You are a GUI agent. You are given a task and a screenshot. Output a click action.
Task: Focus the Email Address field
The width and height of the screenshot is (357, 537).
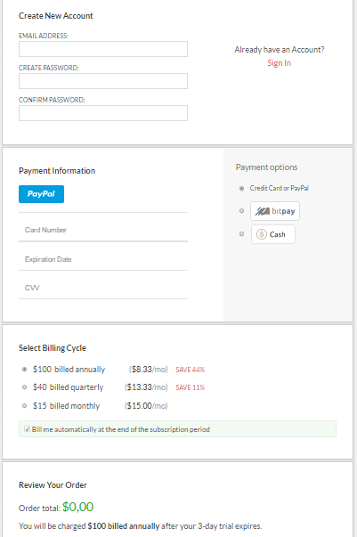tap(103, 49)
